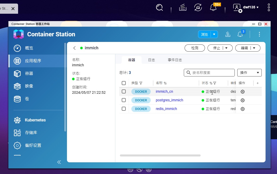Check the immich_cn row checkbox
The height and width of the screenshot is (174, 277).
click(x=124, y=91)
